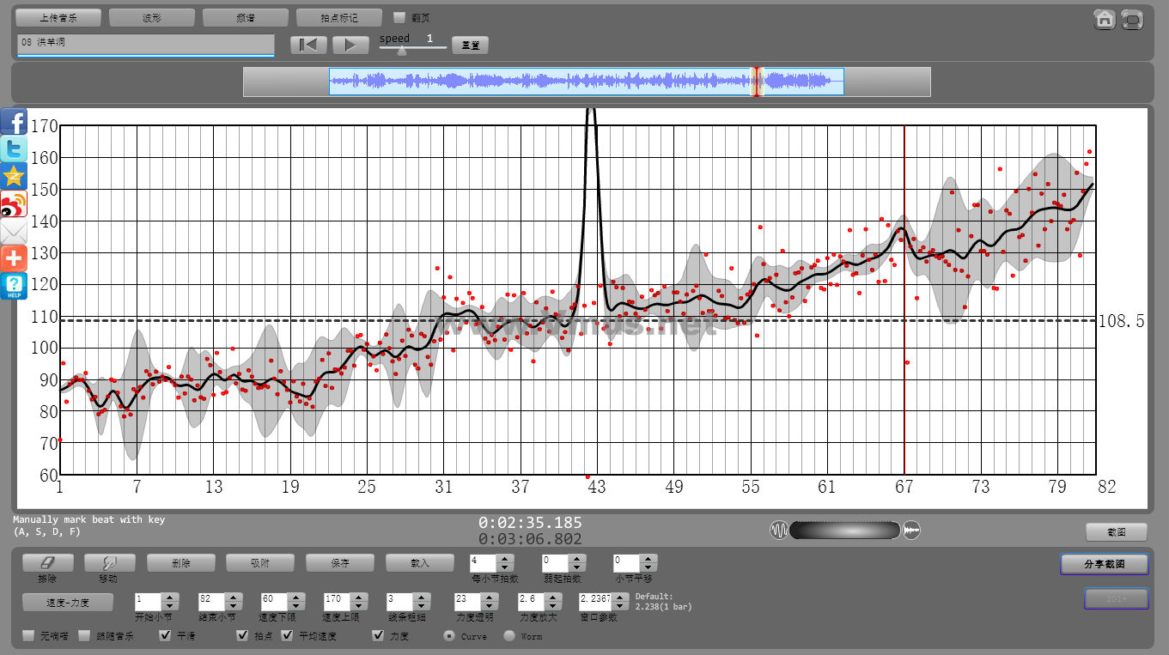
Task: Increase 每小节拍数 beats-per-bar stepper
Action: tap(506, 559)
